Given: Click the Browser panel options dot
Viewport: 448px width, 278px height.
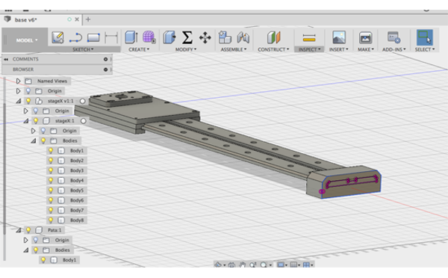Looking at the screenshot, I should pos(105,69).
